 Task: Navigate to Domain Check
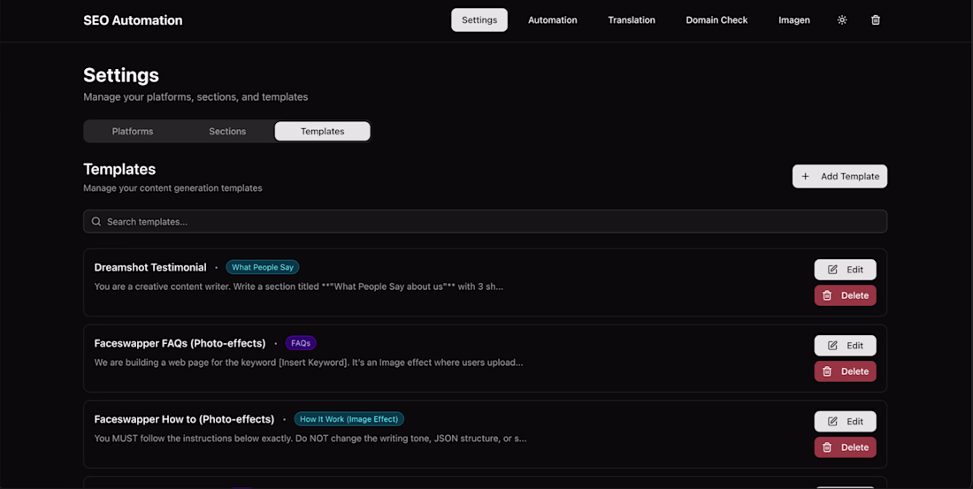tap(716, 19)
